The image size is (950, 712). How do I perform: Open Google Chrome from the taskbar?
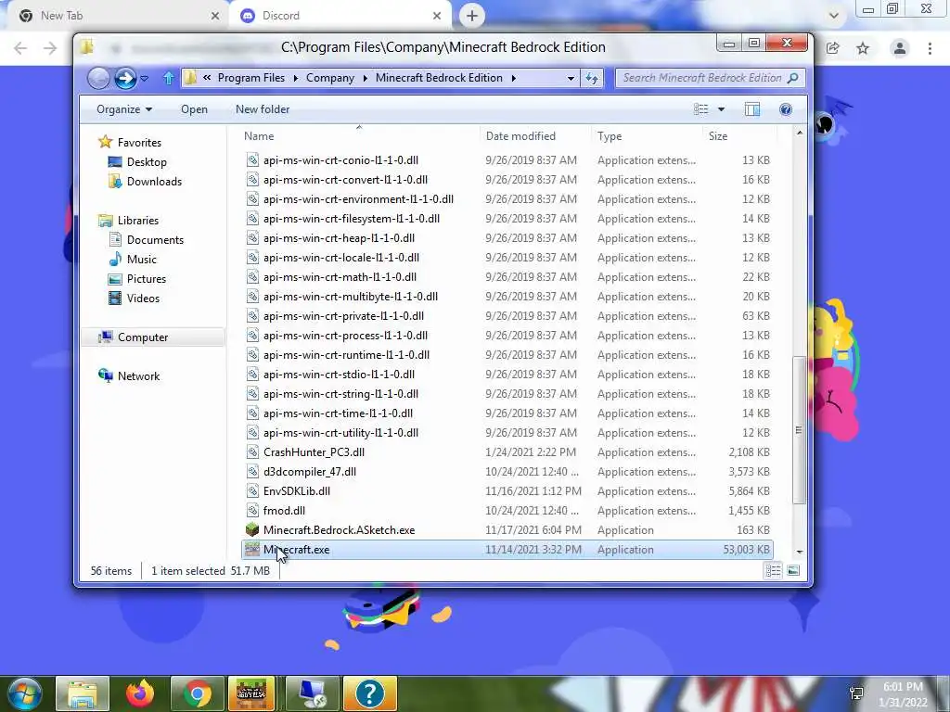[x=197, y=693]
